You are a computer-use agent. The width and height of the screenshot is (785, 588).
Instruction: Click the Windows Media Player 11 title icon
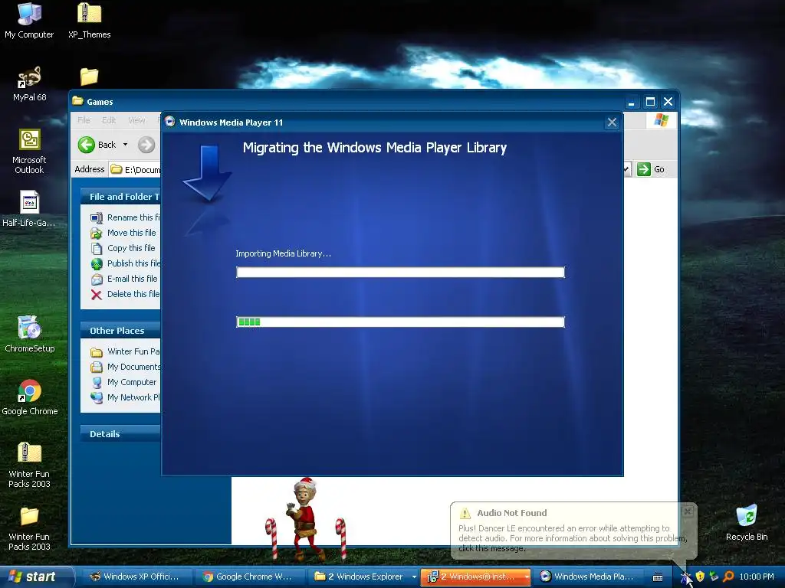point(169,122)
